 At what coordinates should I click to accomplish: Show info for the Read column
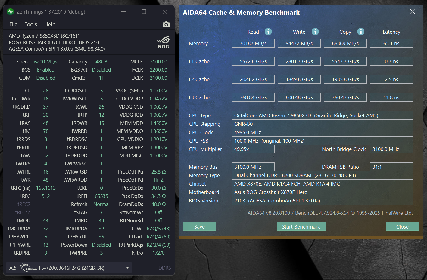pyautogui.click(x=268, y=32)
